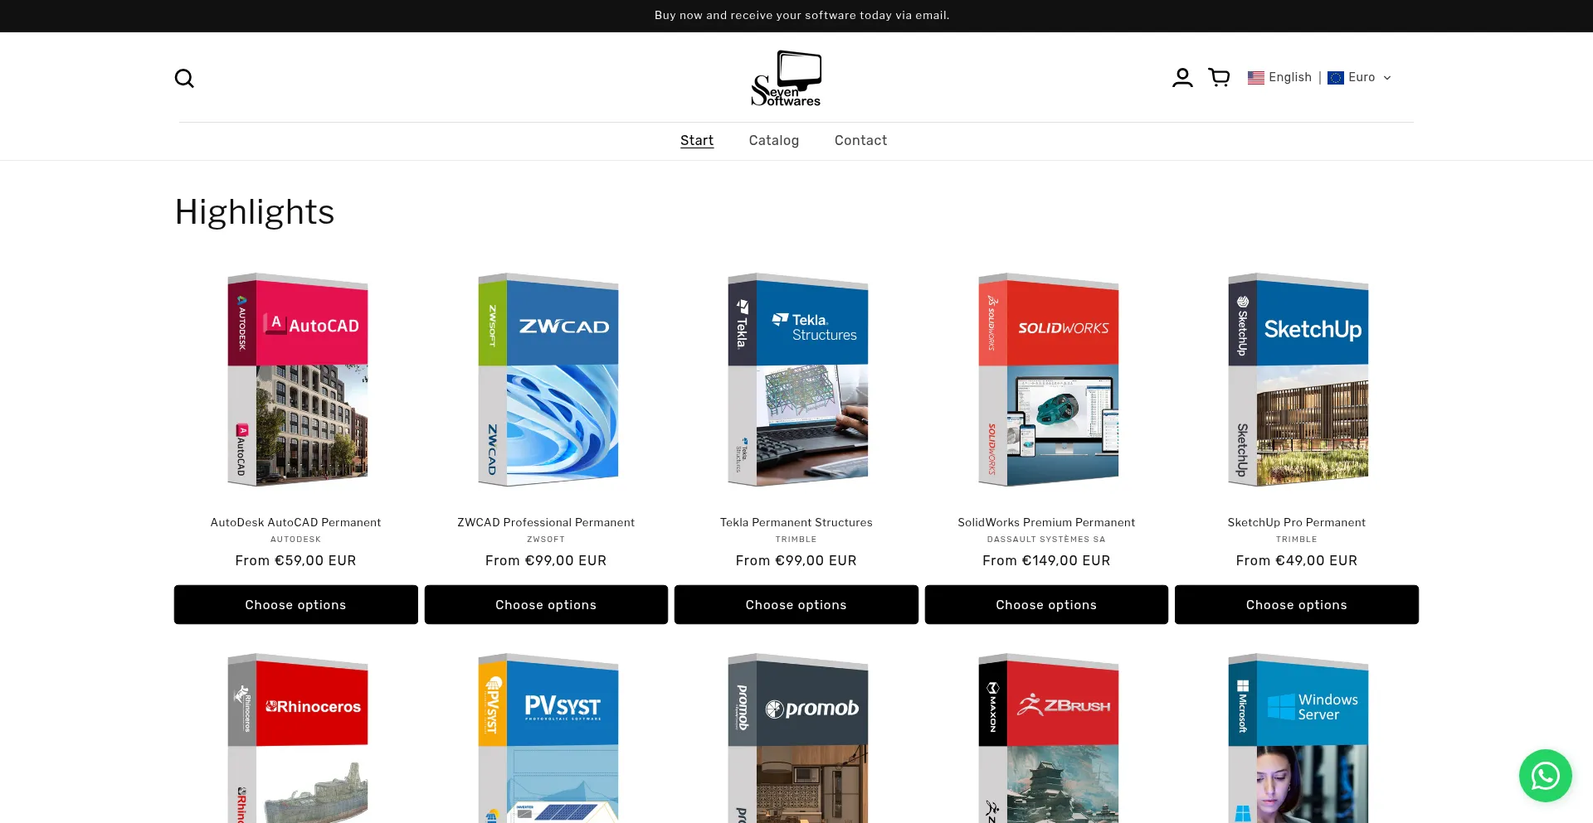Open the search magnifier icon
The width and height of the screenshot is (1593, 823).
click(184, 78)
